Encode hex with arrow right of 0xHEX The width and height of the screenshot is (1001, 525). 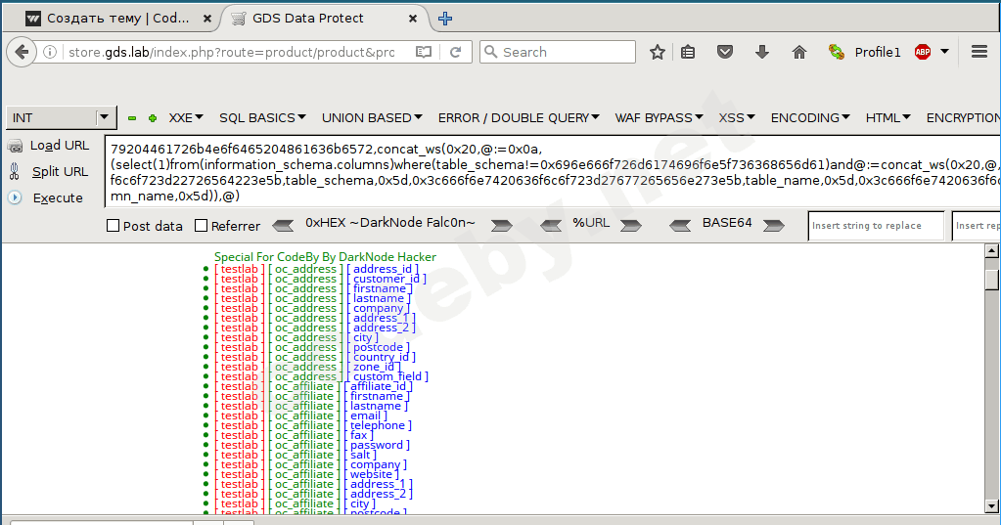pyautogui.click(x=502, y=225)
